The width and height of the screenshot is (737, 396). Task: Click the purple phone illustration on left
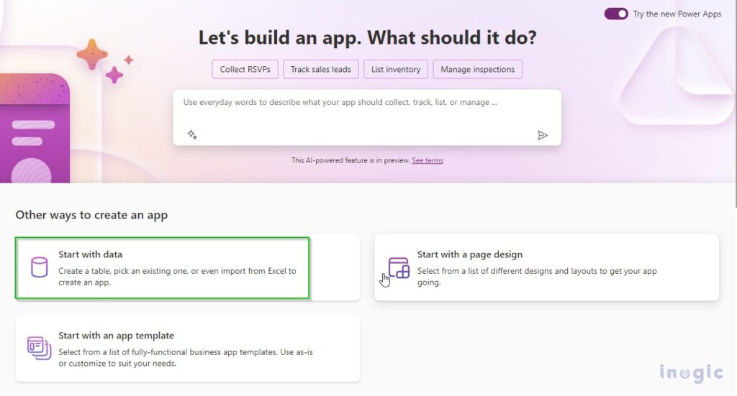(35, 129)
